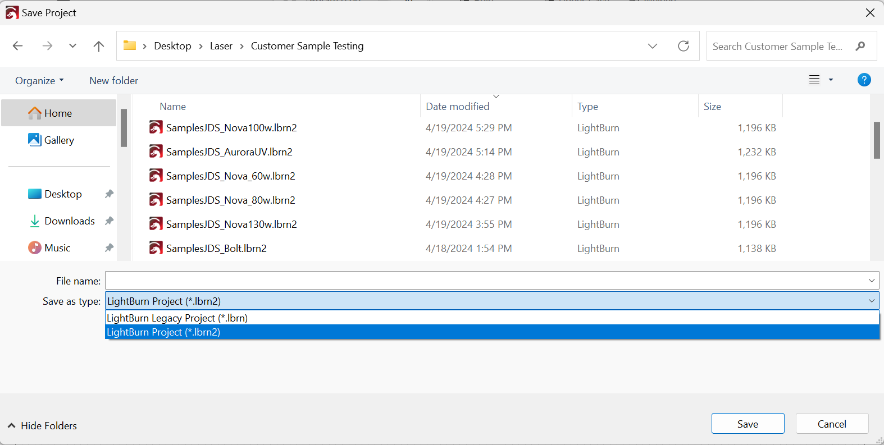884x445 pixels.
Task: Click the pin icon next to Desktop
Action: point(109,194)
